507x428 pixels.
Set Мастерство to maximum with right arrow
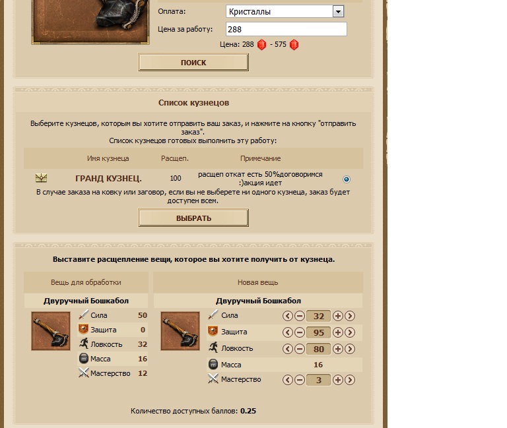coord(350,380)
